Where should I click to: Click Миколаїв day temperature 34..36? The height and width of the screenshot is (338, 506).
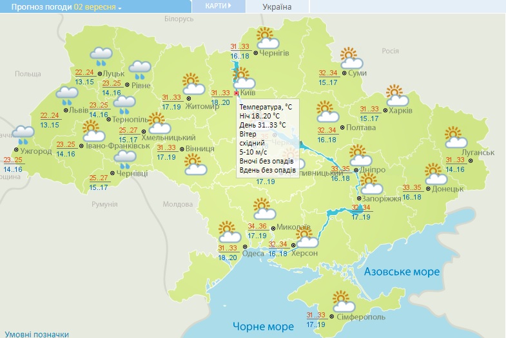coord(257,226)
